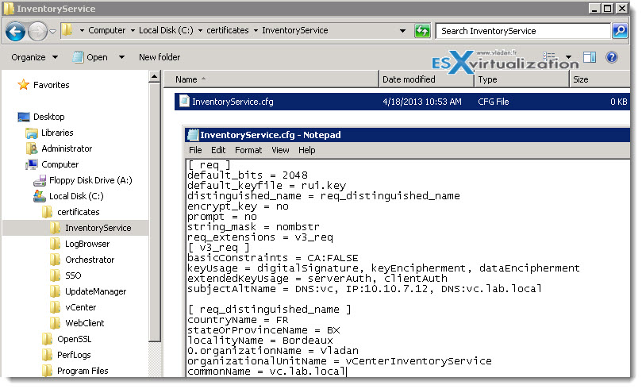
Task: Open the Organize menu
Action: [x=34, y=57]
